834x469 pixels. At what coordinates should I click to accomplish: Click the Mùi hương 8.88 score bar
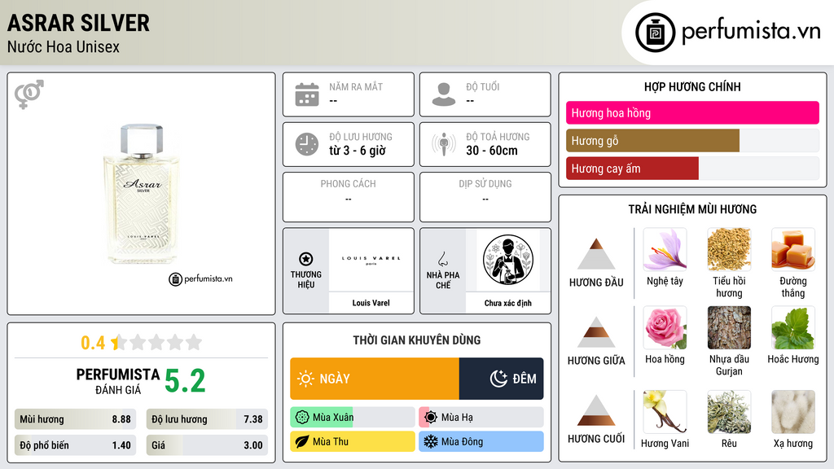click(x=75, y=419)
